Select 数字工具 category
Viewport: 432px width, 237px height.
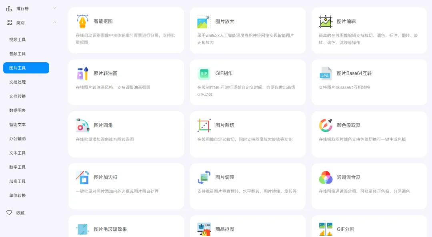[17, 167]
